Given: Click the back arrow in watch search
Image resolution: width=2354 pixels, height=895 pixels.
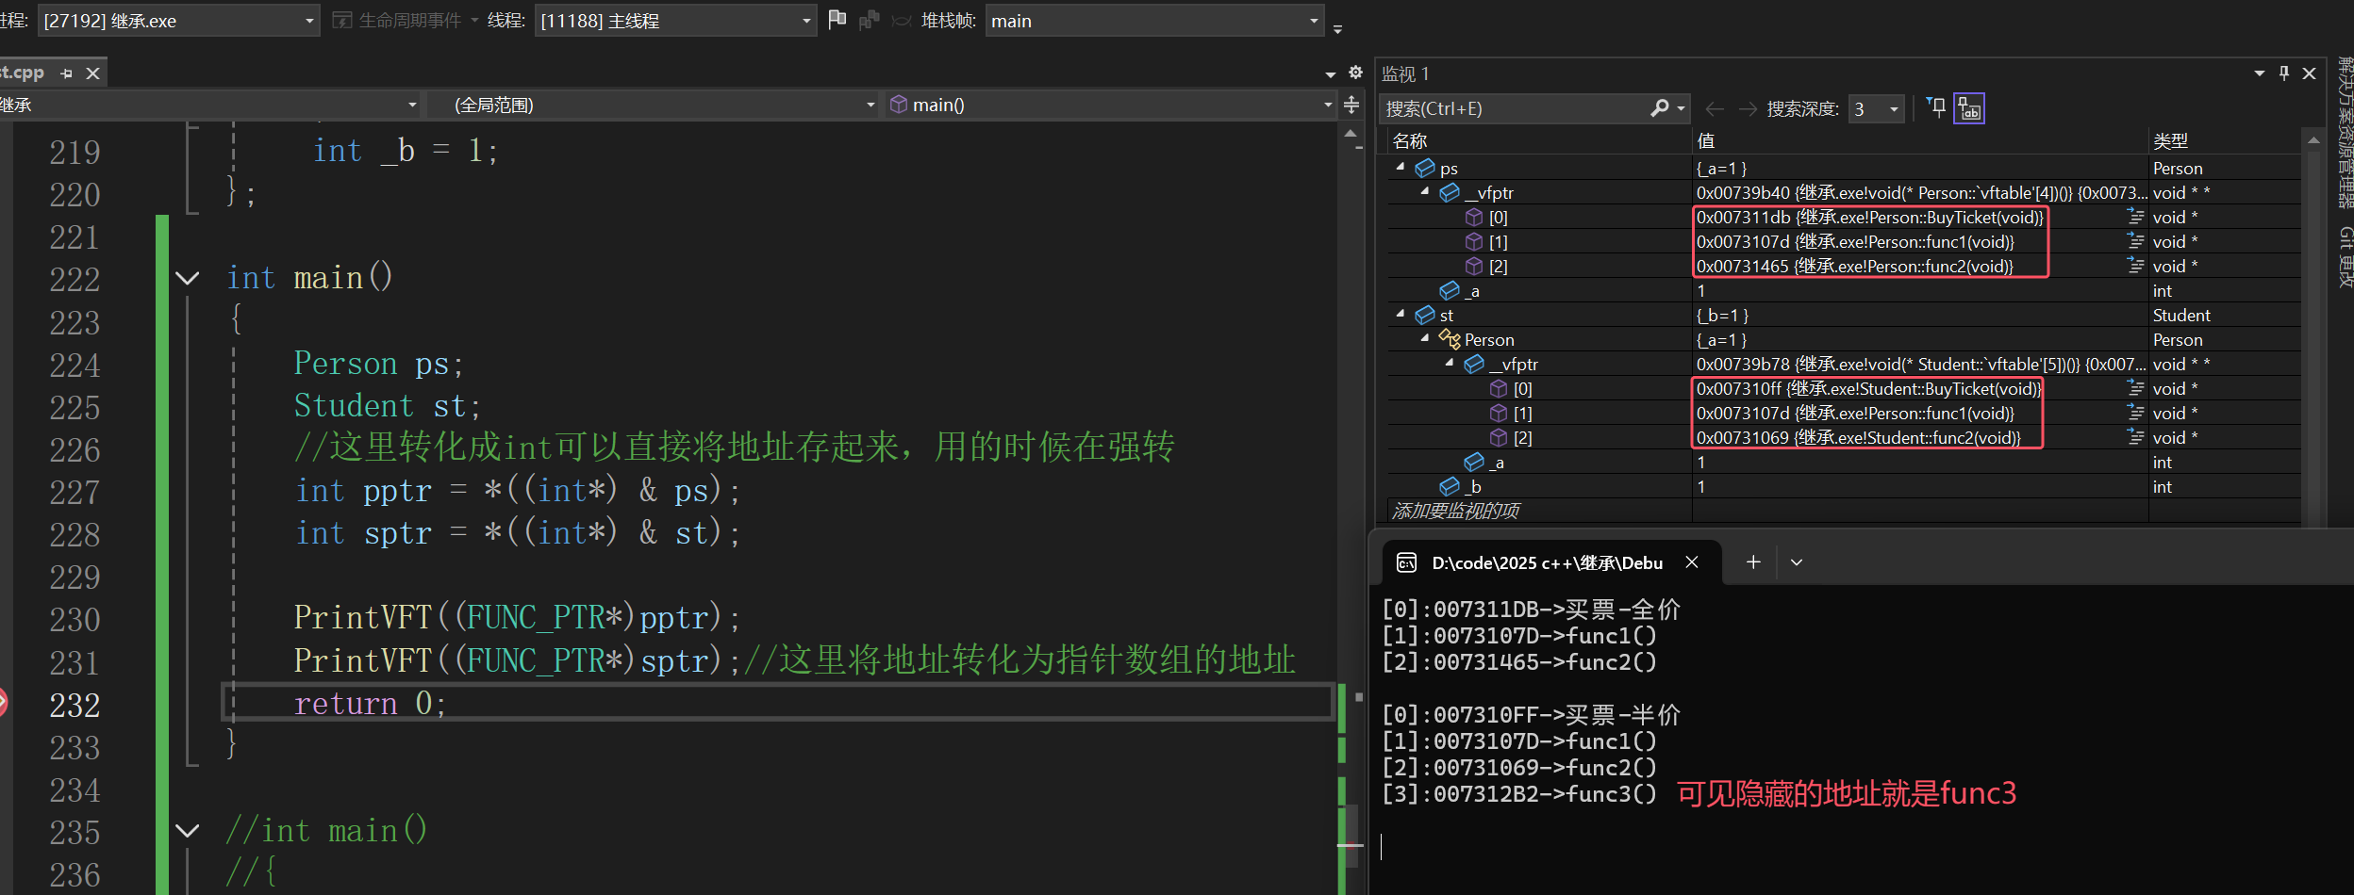Looking at the screenshot, I should [1715, 109].
